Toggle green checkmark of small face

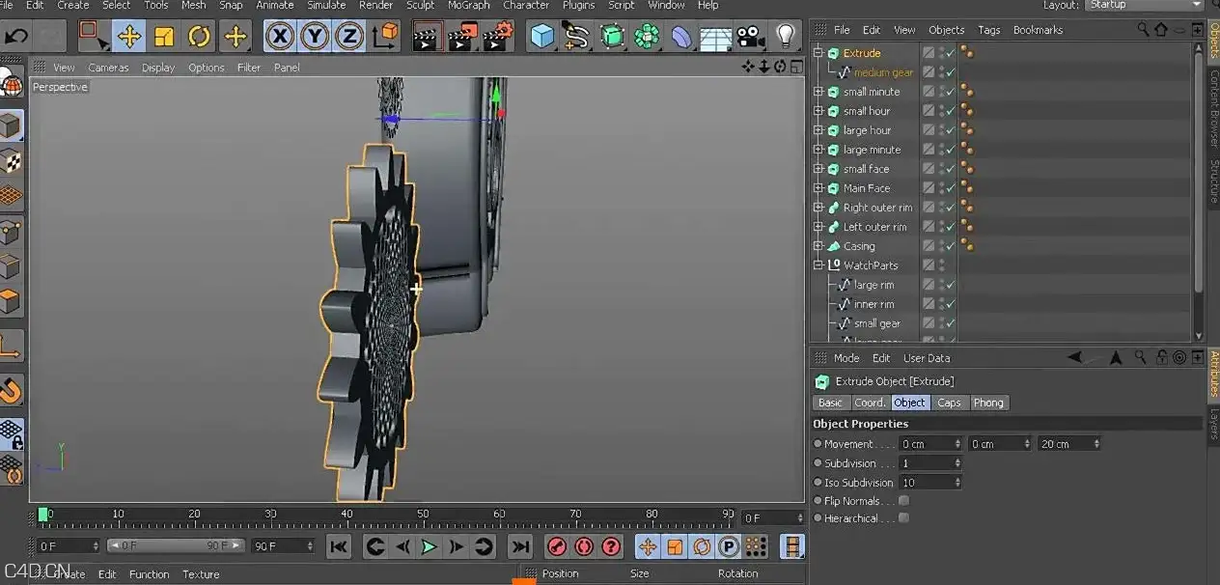[950, 169]
